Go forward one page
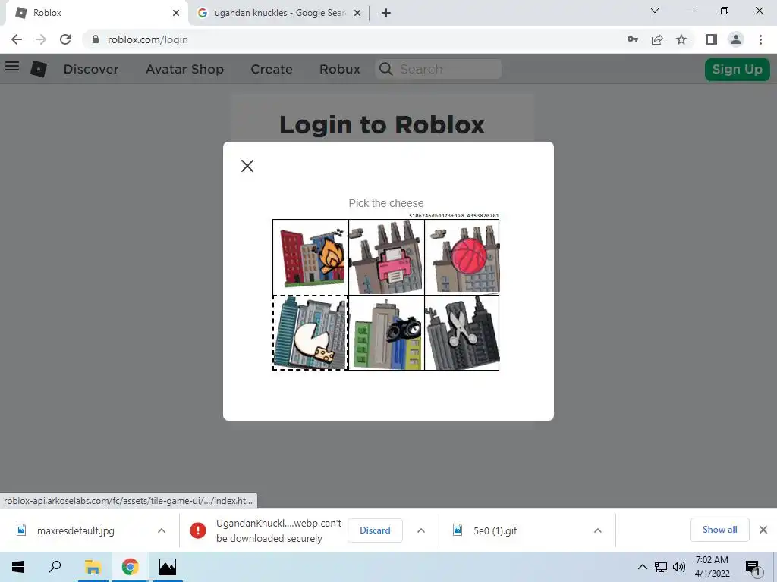This screenshot has height=582, width=777. tap(41, 39)
